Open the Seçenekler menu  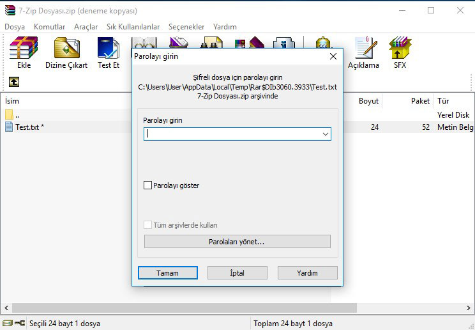coord(186,27)
